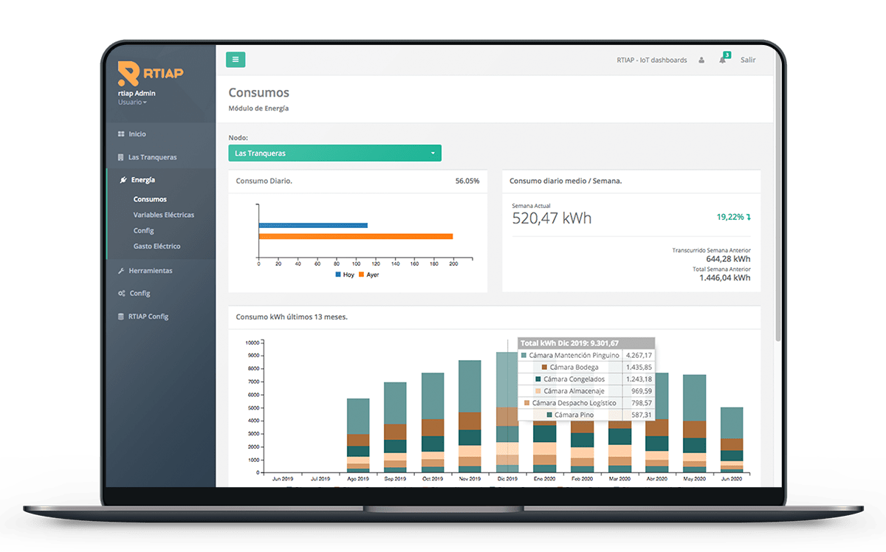
Task: Open the Config item under Energía
Action: tap(143, 231)
